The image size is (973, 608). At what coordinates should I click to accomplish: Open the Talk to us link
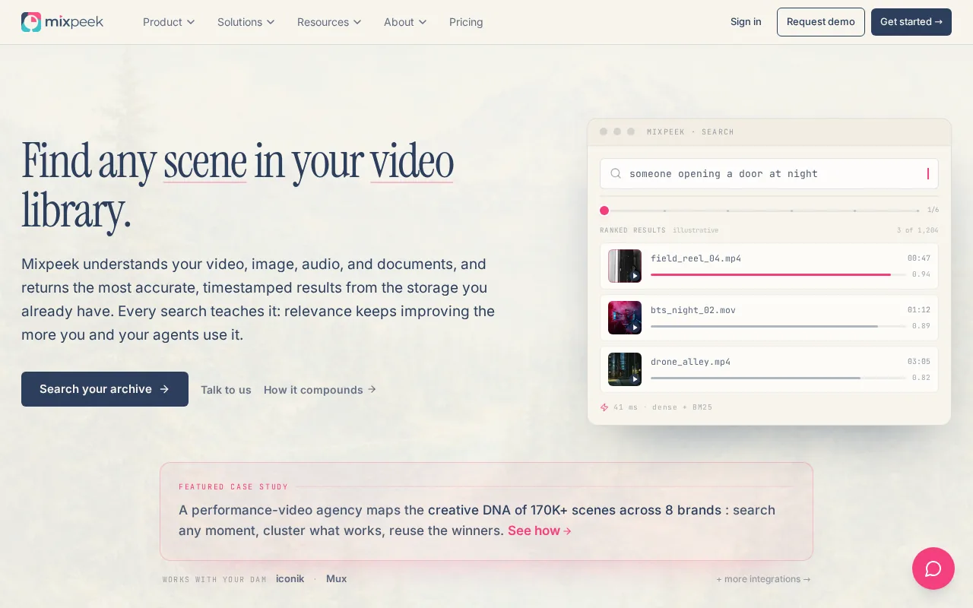(226, 390)
